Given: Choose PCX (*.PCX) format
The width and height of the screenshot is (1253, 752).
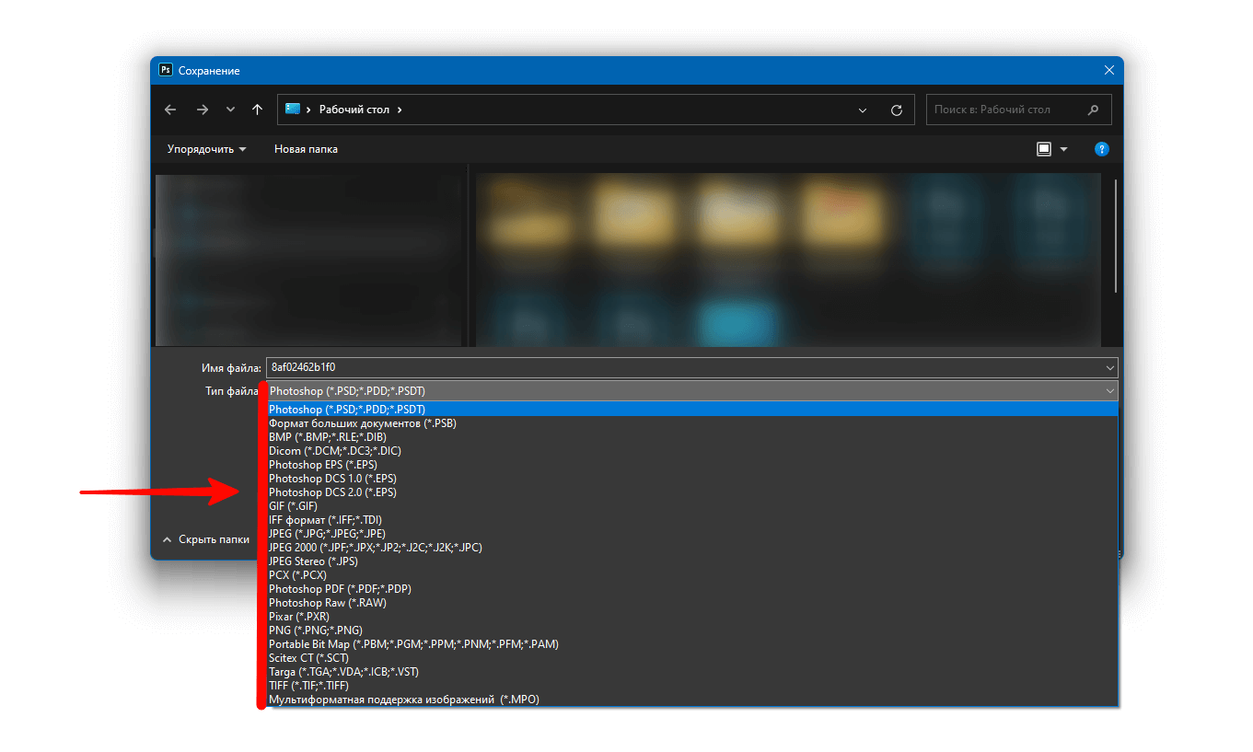Looking at the screenshot, I should click(692, 575).
